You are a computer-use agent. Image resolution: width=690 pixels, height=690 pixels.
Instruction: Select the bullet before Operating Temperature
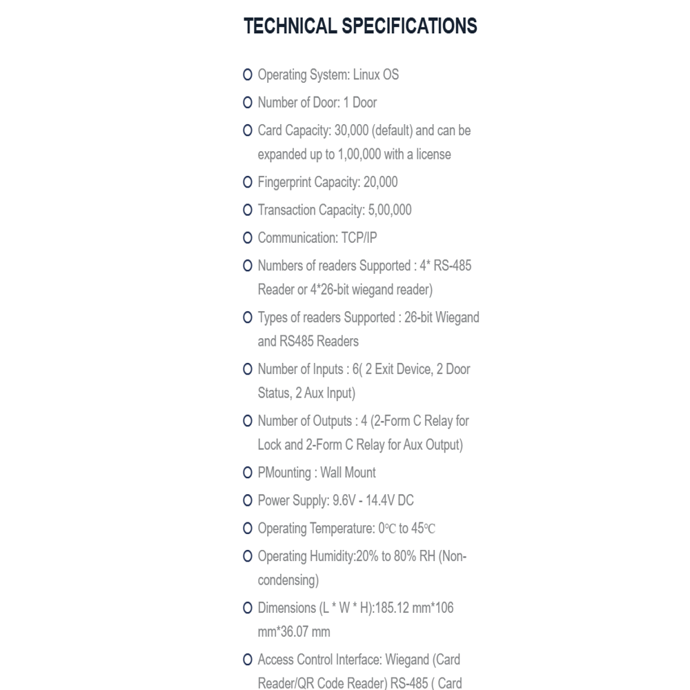[x=247, y=528]
